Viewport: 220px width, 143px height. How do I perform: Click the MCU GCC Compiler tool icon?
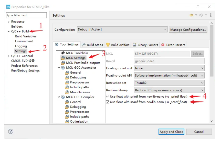pos(63,97)
